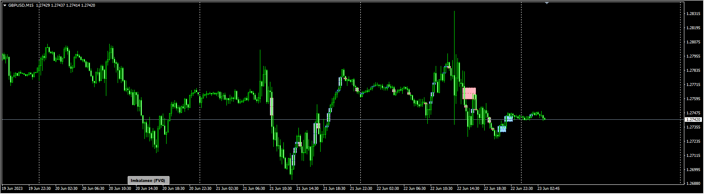Click the 22 Jun 14:30 time label
Image resolution: width=704 pixels, height=194 pixels.
468,189
